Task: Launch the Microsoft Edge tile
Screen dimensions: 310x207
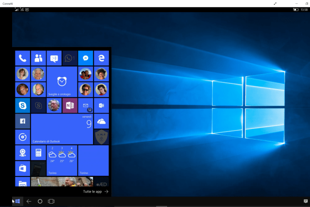Action: click(101, 58)
